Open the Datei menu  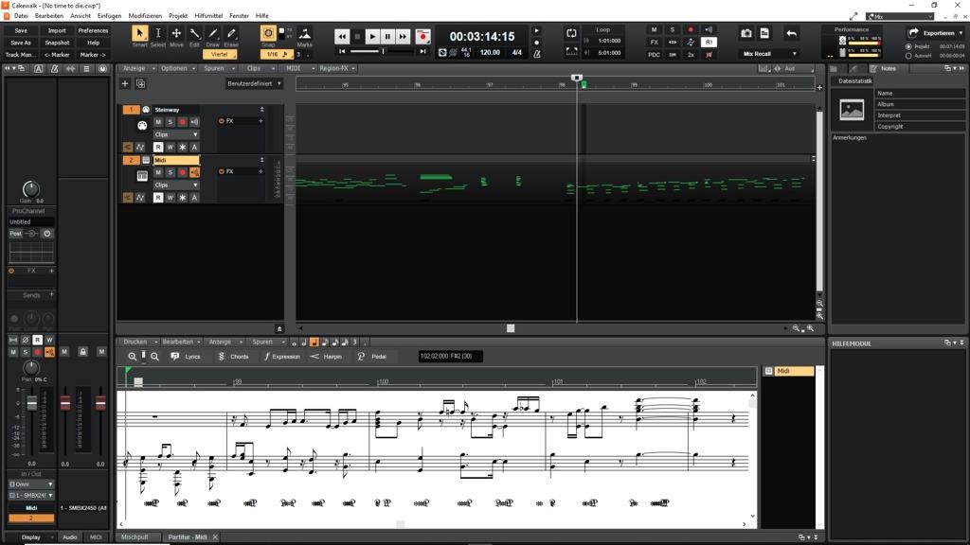(21, 15)
